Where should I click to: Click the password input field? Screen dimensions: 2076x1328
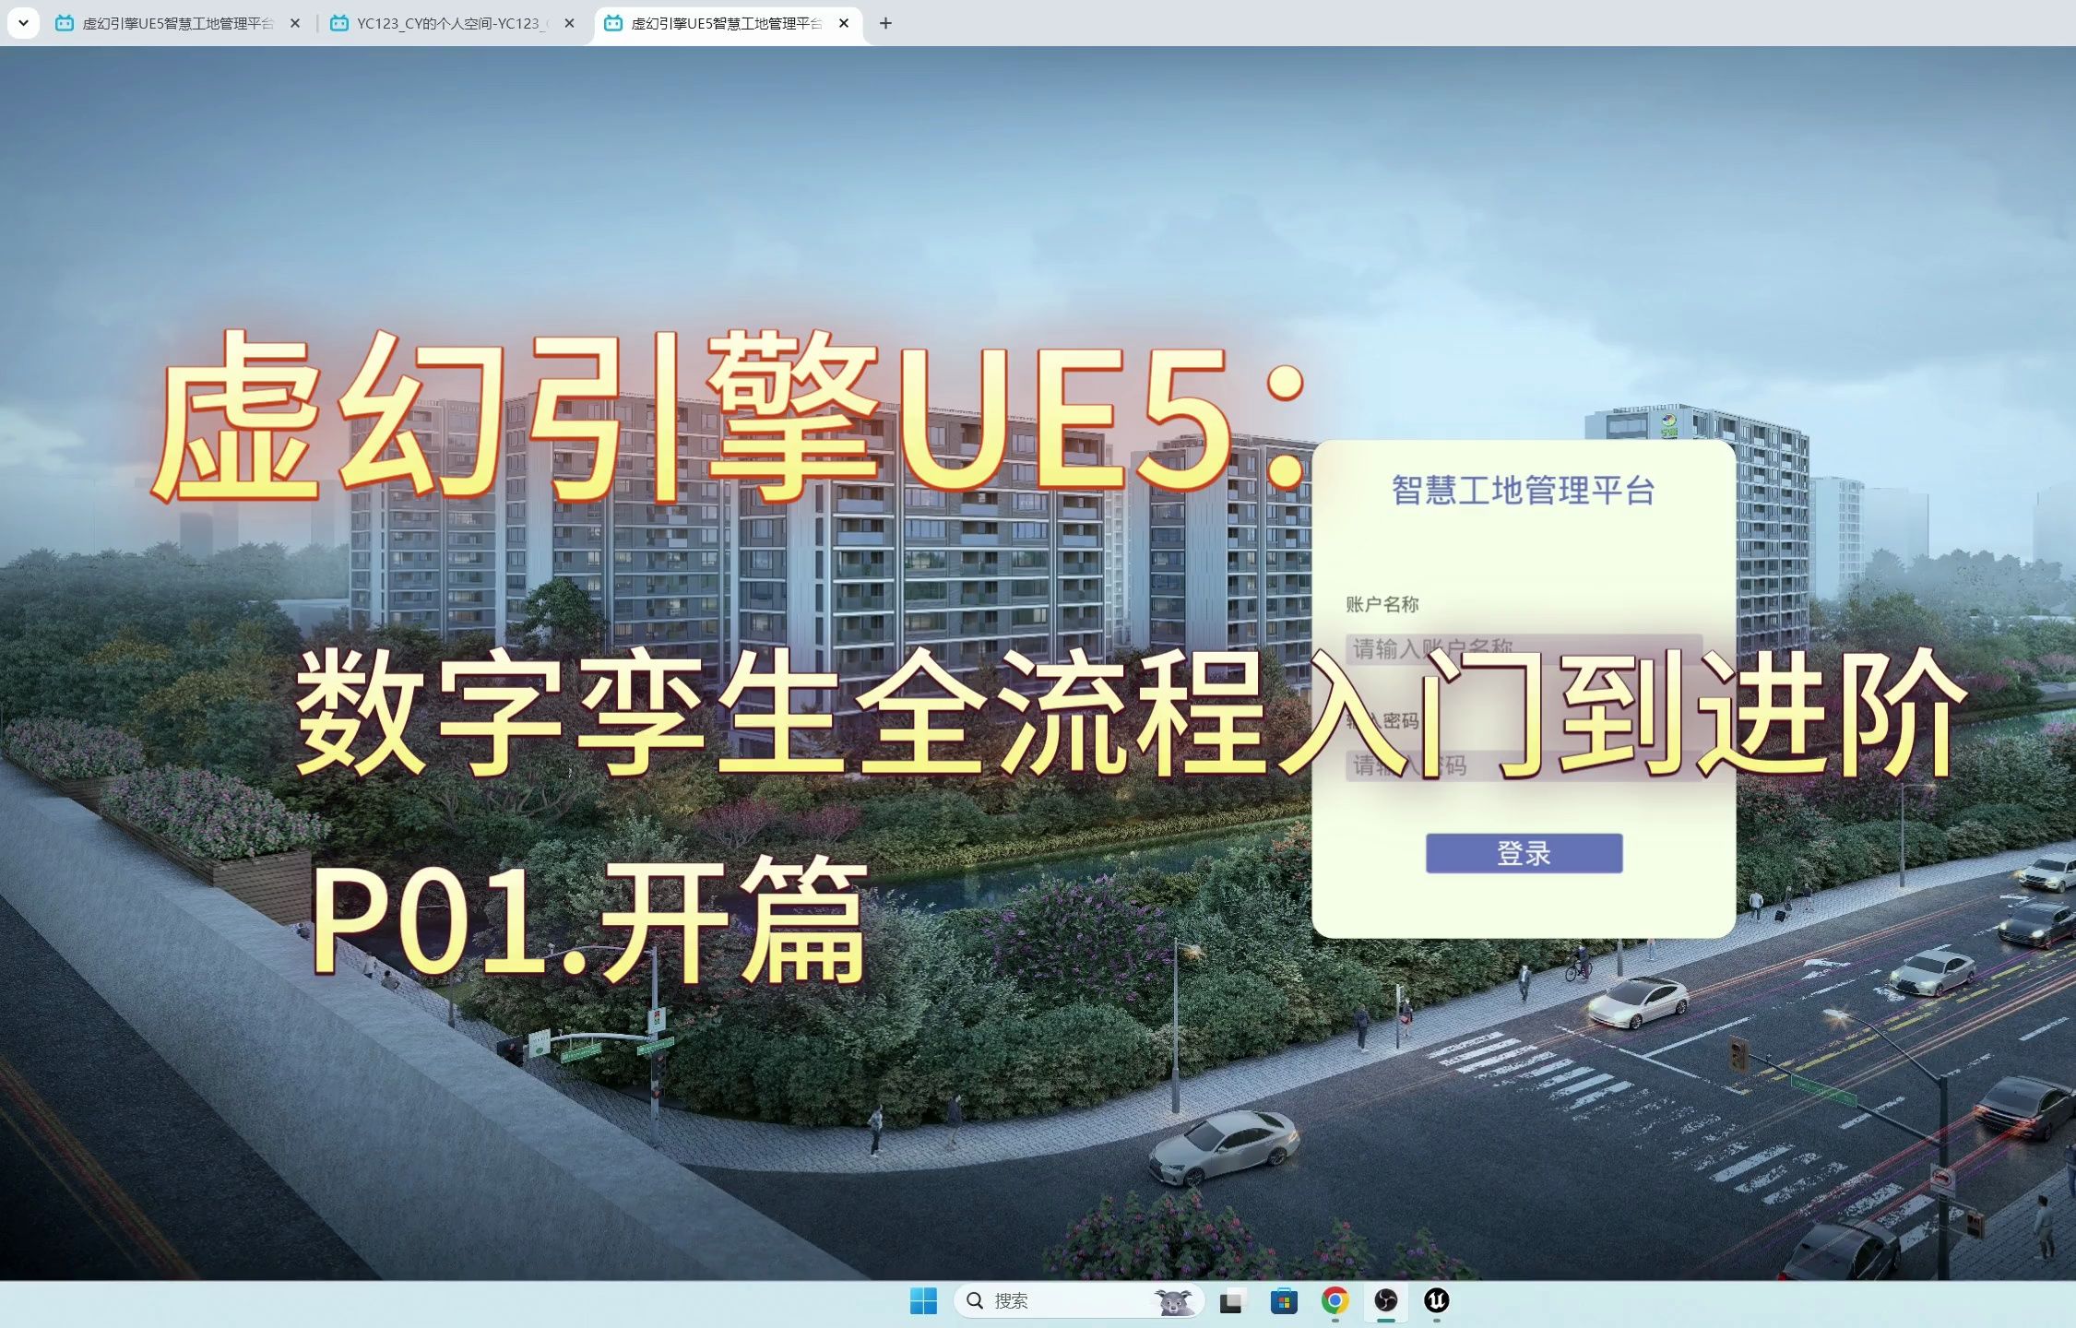click(1524, 765)
